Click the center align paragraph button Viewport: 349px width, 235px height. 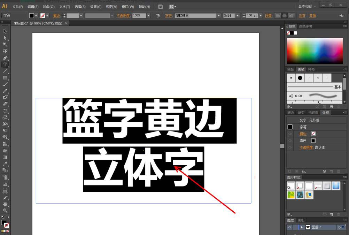[285, 16]
